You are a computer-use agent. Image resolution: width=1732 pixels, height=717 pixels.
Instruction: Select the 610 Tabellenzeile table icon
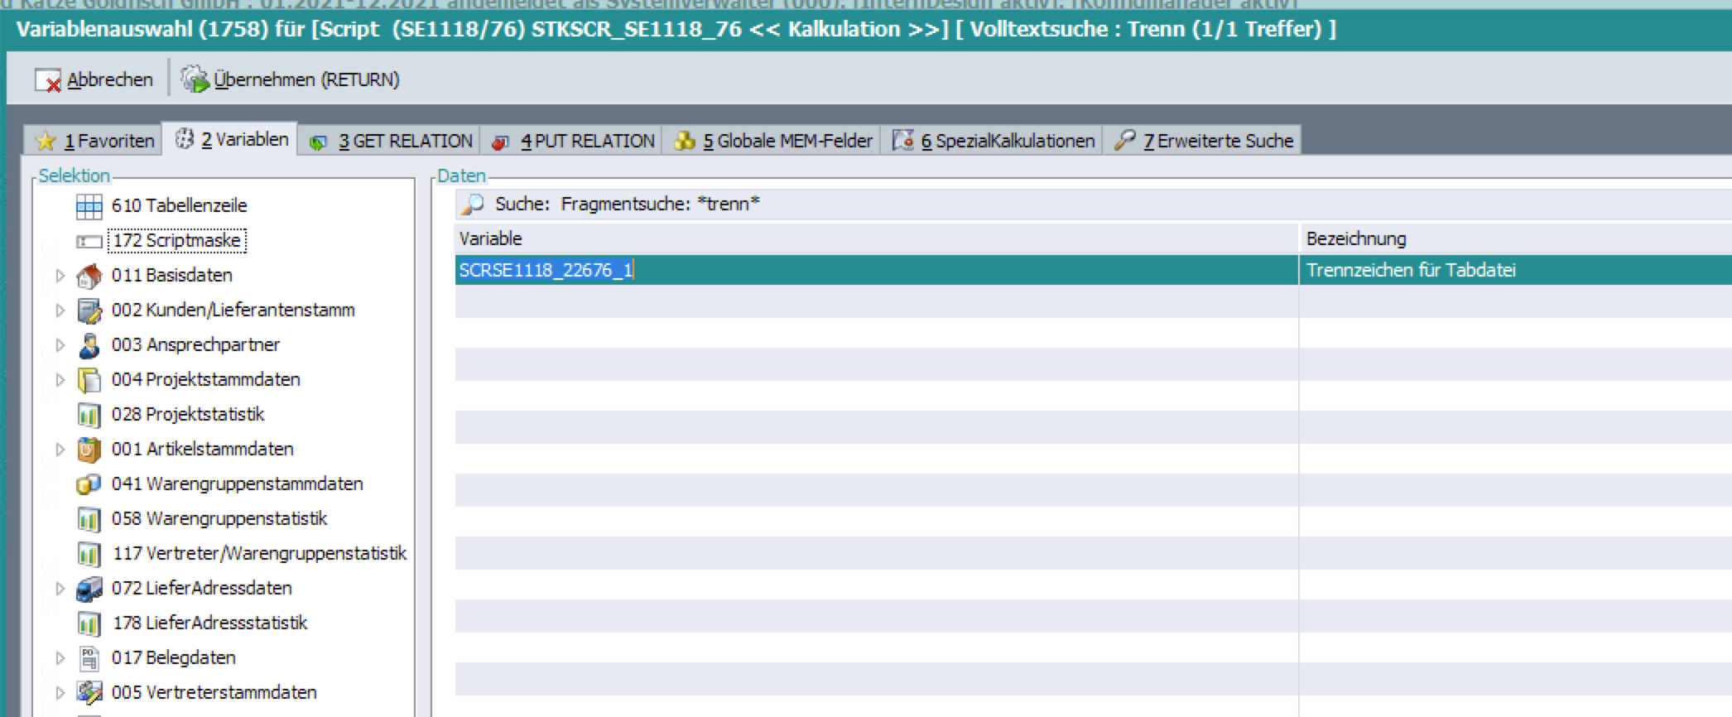click(89, 206)
